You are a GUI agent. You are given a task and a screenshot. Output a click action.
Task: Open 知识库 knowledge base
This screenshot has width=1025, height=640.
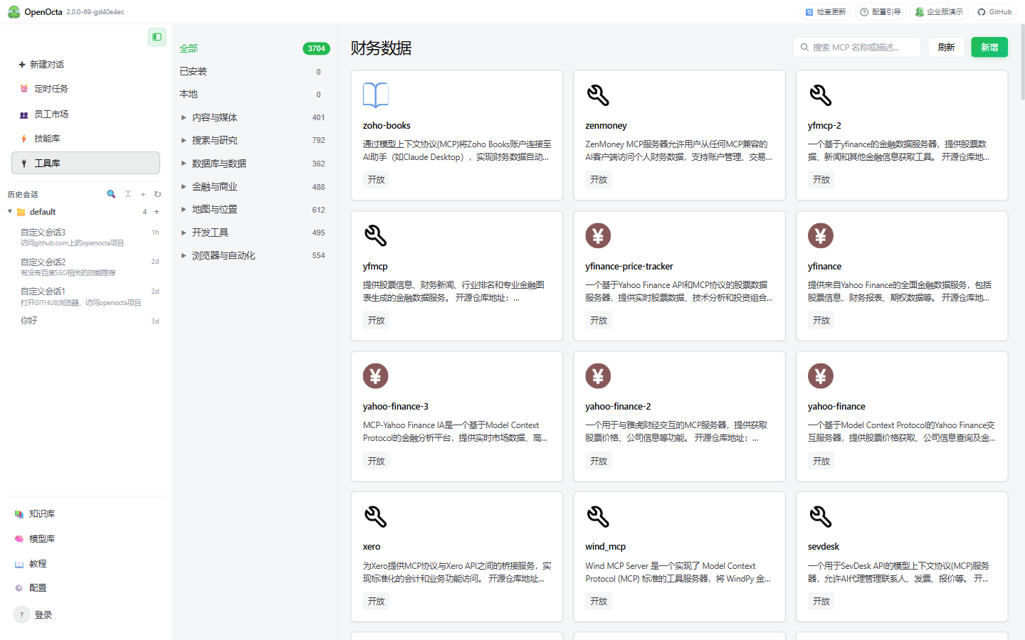tap(85, 513)
